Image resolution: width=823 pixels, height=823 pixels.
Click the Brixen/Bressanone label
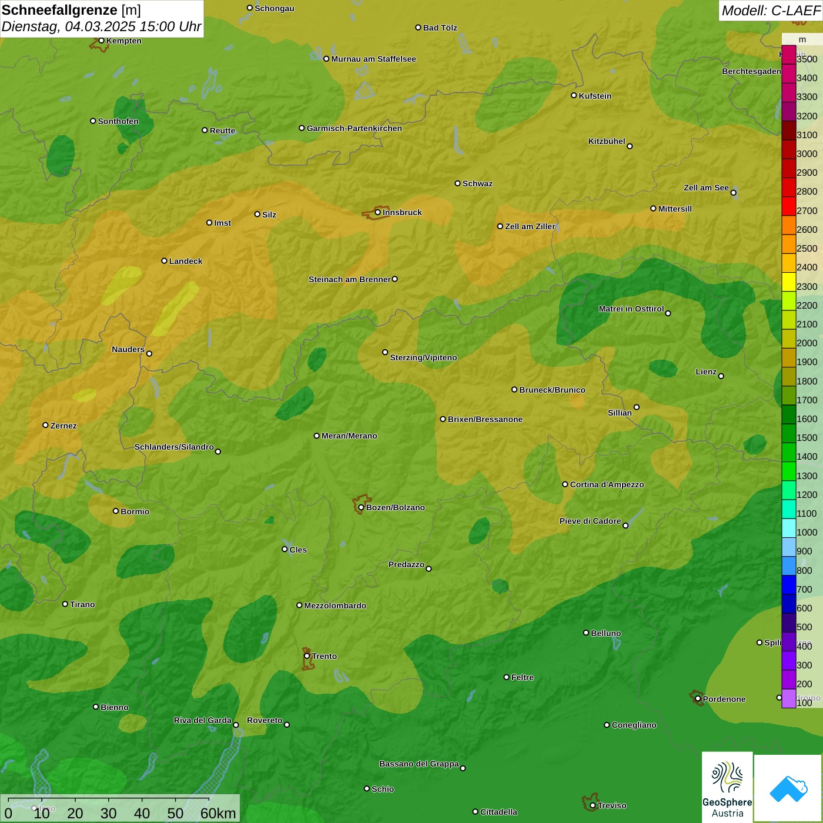(x=485, y=419)
